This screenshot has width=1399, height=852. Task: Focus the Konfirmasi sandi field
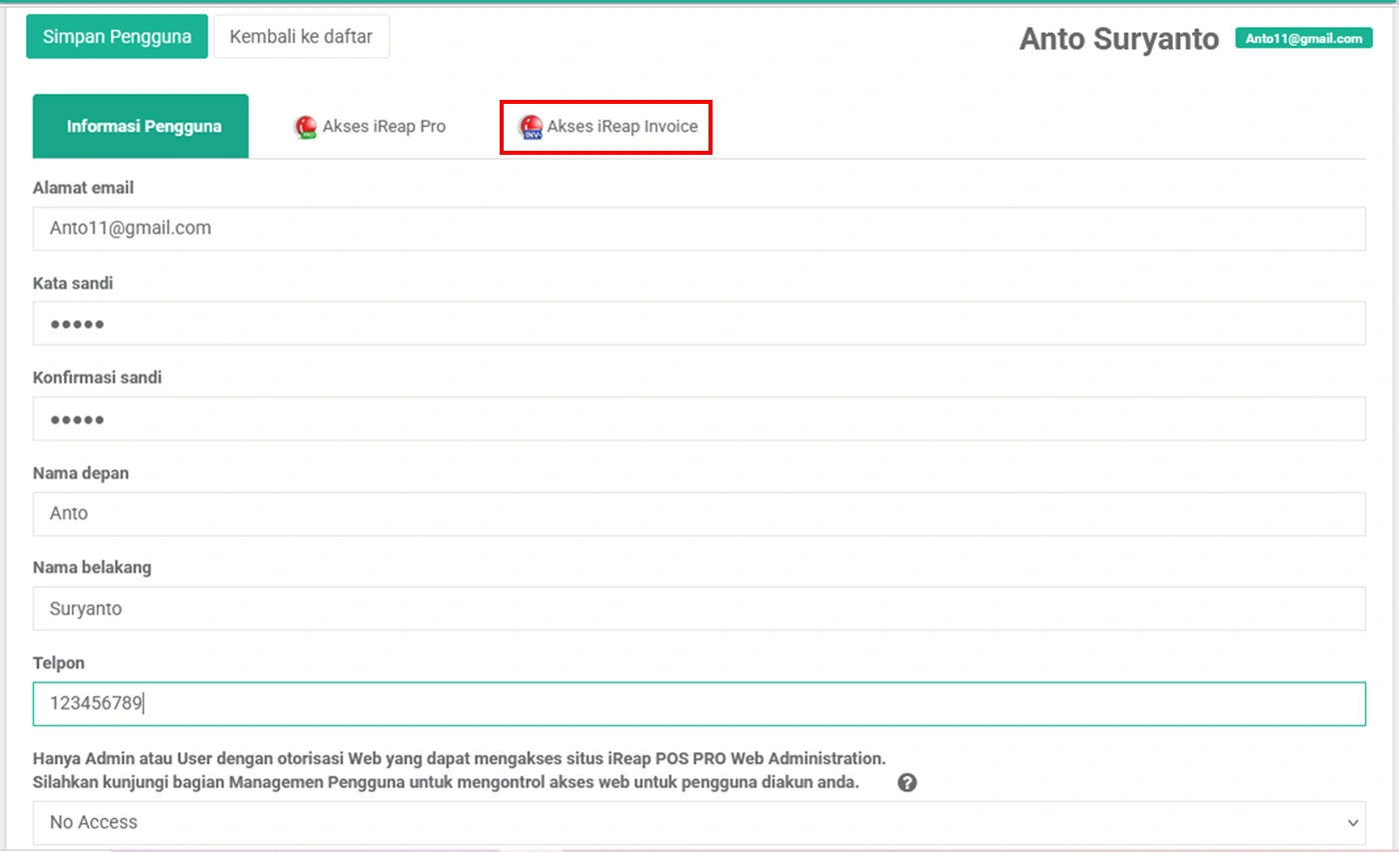coord(699,419)
